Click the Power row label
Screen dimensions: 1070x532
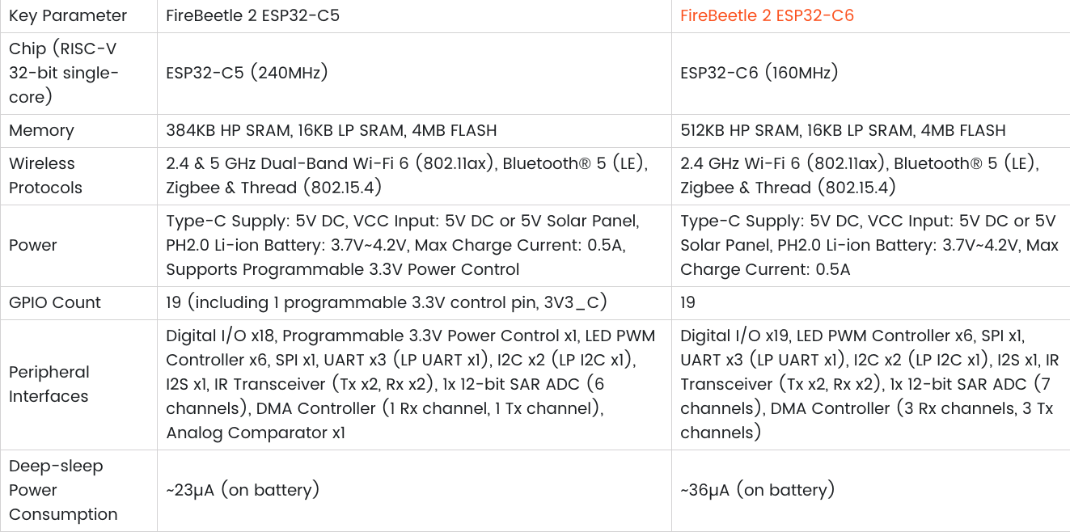coord(33,245)
